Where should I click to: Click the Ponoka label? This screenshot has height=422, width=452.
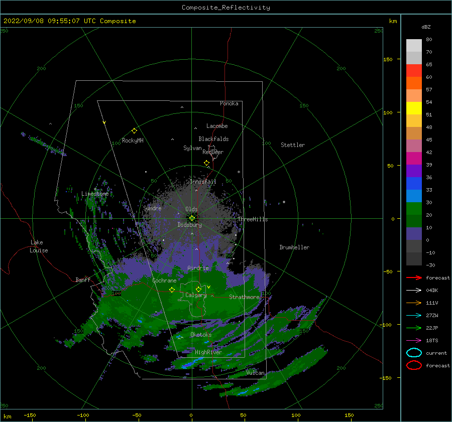point(229,103)
